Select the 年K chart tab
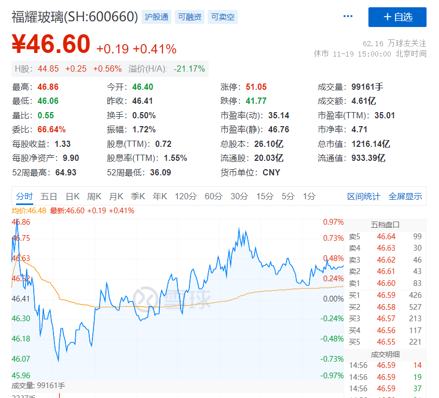 click(160, 196)
